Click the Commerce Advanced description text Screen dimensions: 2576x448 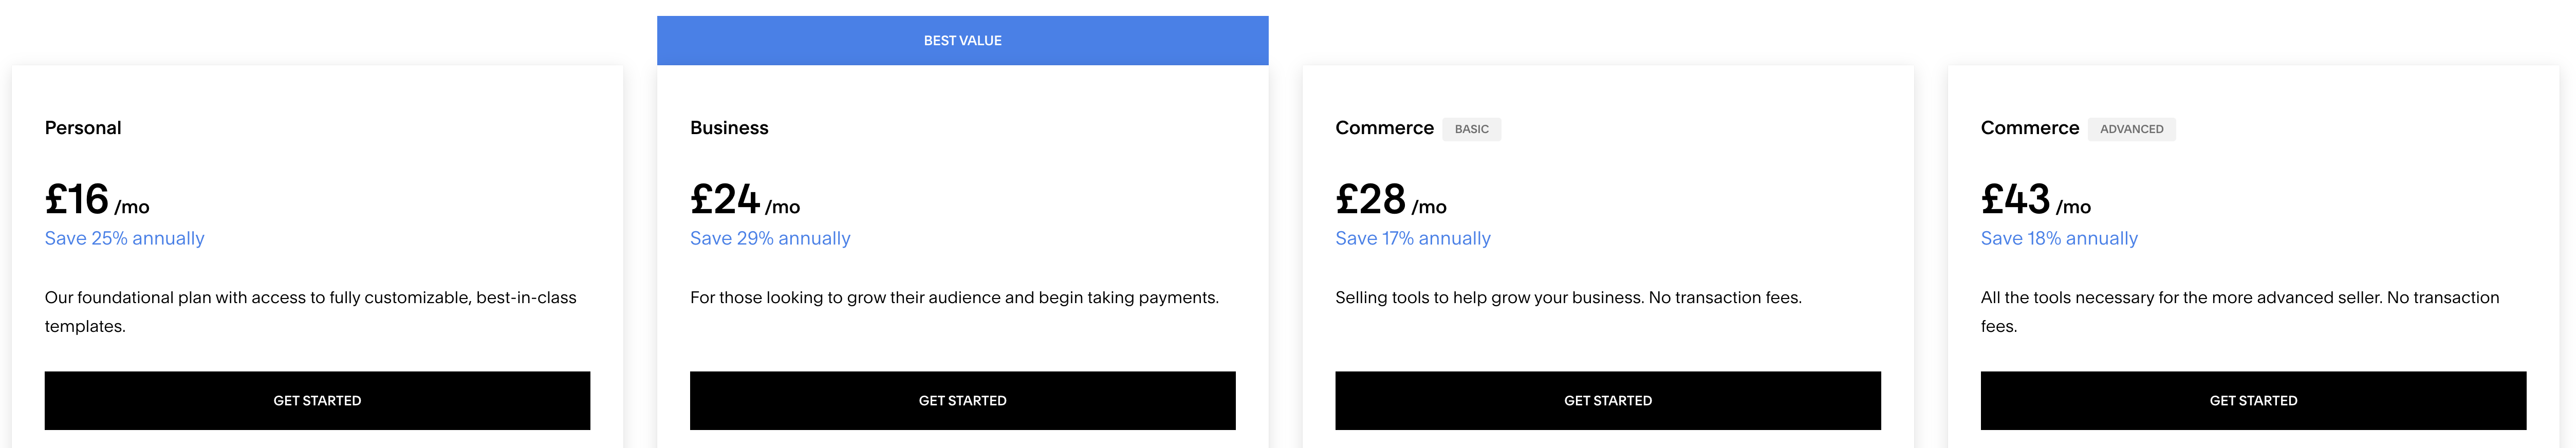(x=2239, y=311)
